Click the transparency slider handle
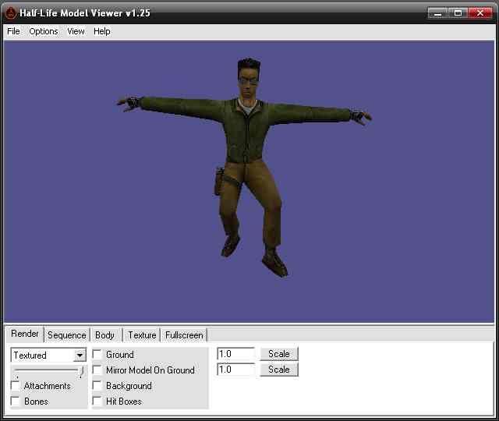Viewport: 499px width, 421px height. tap(82, 372)
